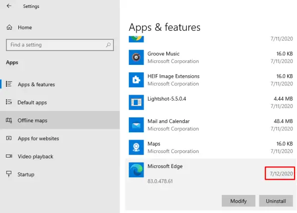Click the Home icon in sidebar
The height and width of the screenshot is (213, 297).
(9, 28)
